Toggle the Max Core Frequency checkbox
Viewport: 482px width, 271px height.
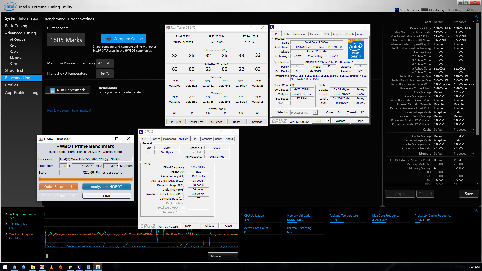coord(6,234)
